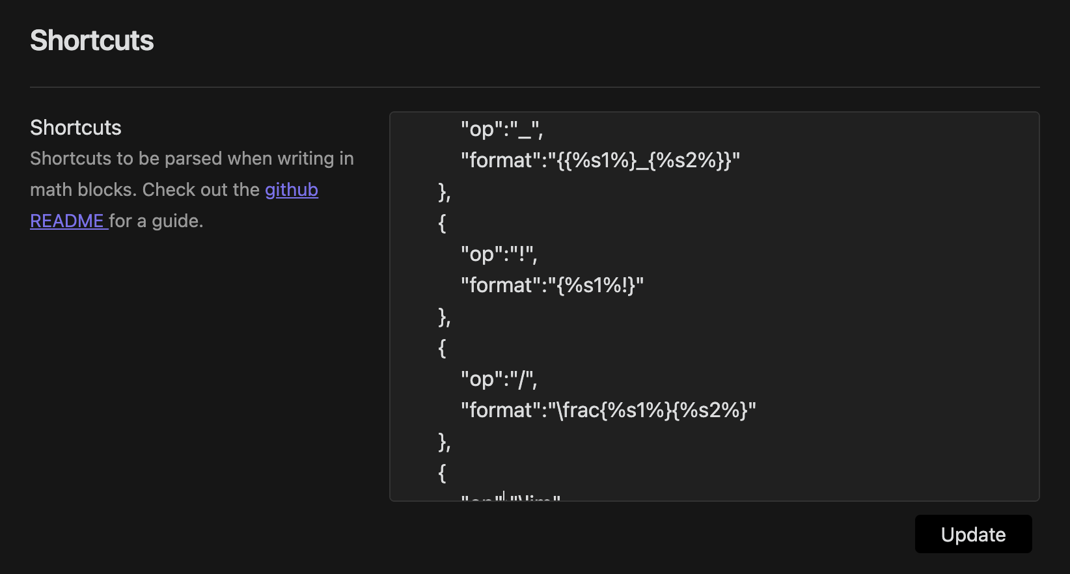This screenshot has height=574, width=1070.
Task: Open the github README link
Action: [x=291, y=190]
